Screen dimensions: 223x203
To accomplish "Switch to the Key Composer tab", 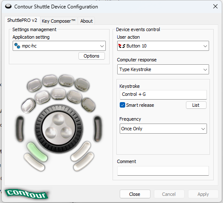I will (59, 21).
